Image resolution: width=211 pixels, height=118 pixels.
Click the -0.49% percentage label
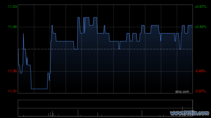(x=200, y=71)
